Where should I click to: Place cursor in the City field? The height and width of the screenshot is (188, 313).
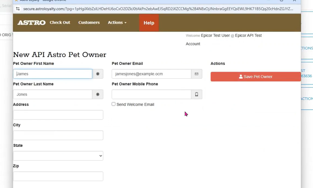(58, 135)
